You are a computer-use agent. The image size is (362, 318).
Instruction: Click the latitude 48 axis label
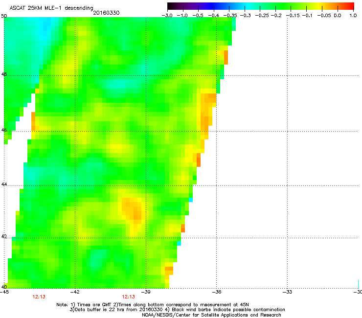(x=4, y=74)
